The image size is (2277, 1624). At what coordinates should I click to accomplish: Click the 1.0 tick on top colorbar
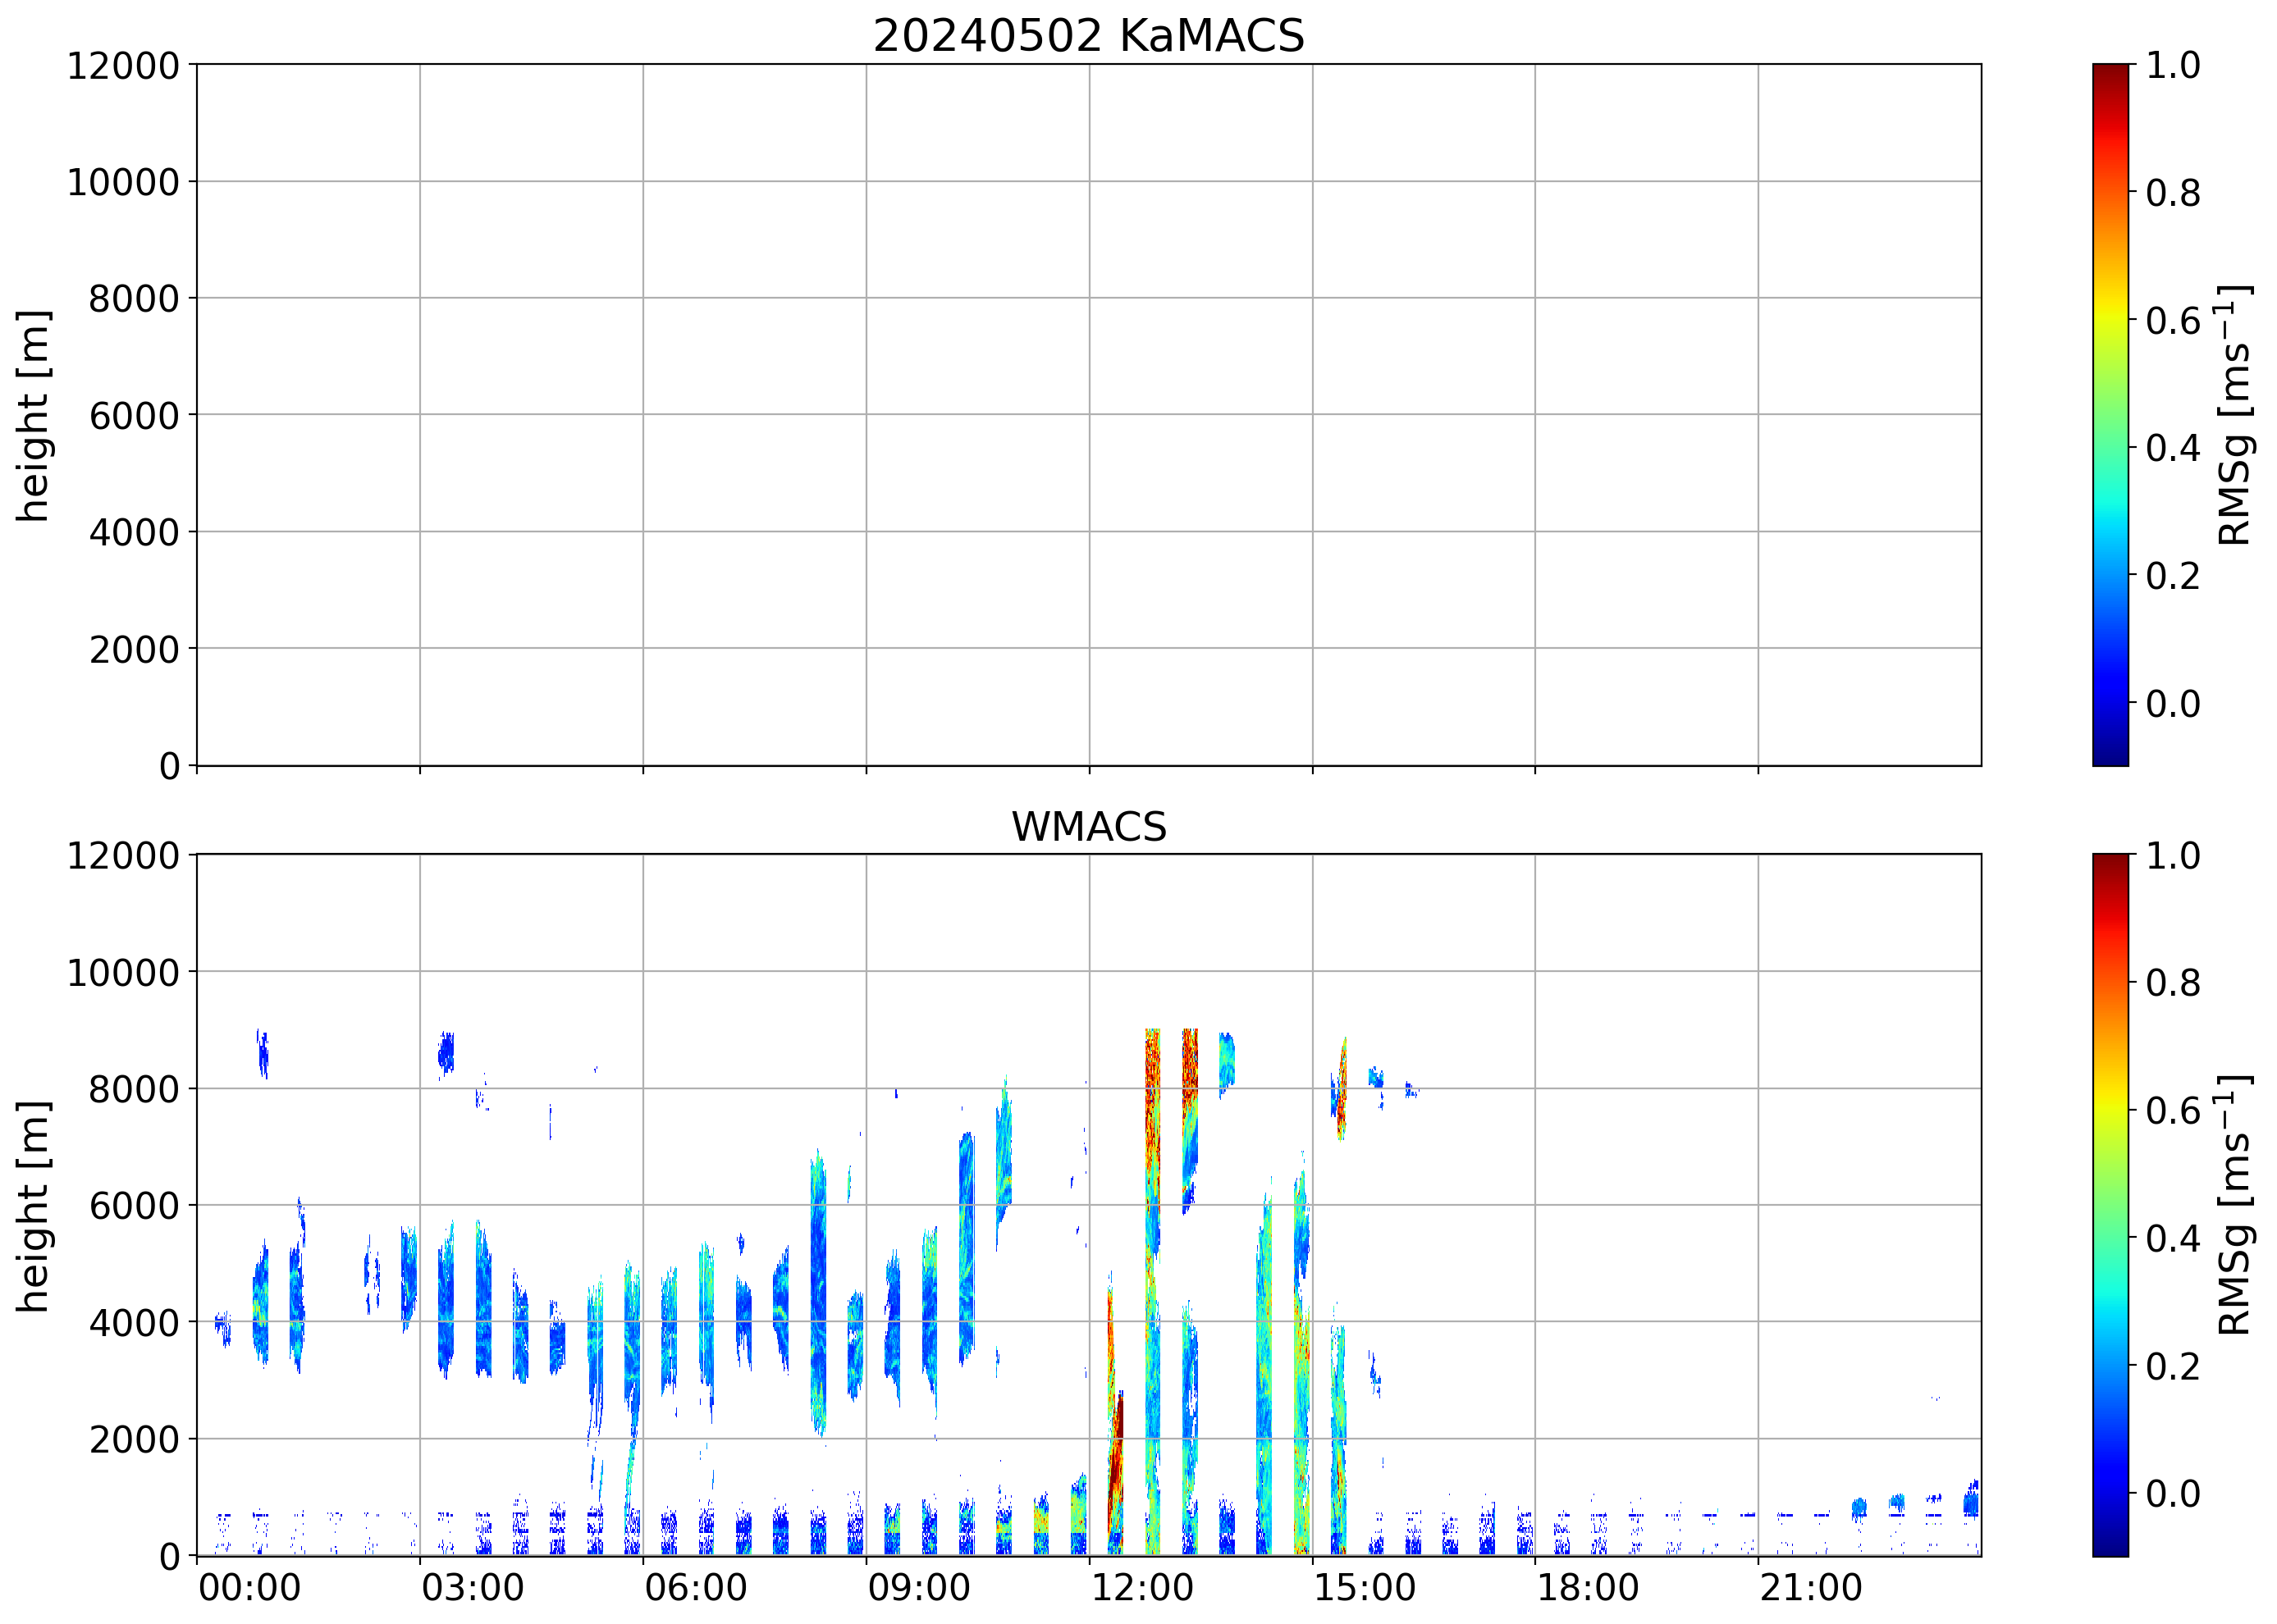pos(2173,66)
